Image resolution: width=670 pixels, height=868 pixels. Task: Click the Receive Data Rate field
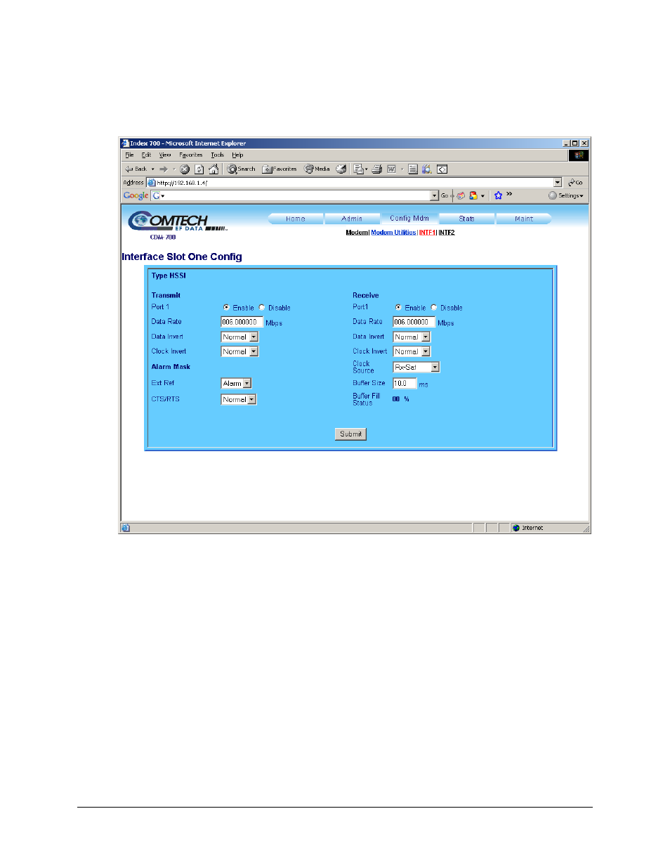[414, 322]
